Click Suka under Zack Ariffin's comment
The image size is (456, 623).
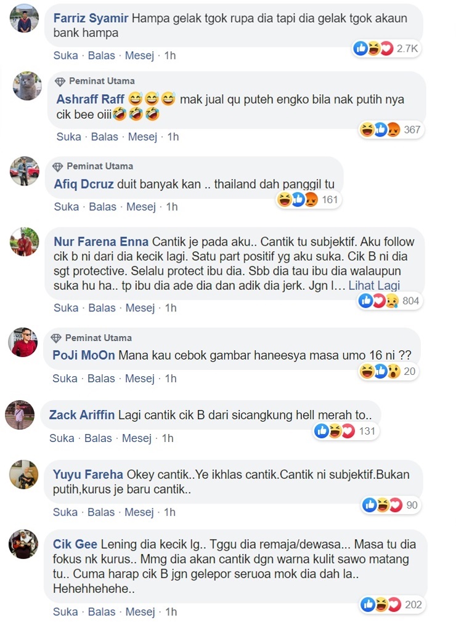[62, 438]
